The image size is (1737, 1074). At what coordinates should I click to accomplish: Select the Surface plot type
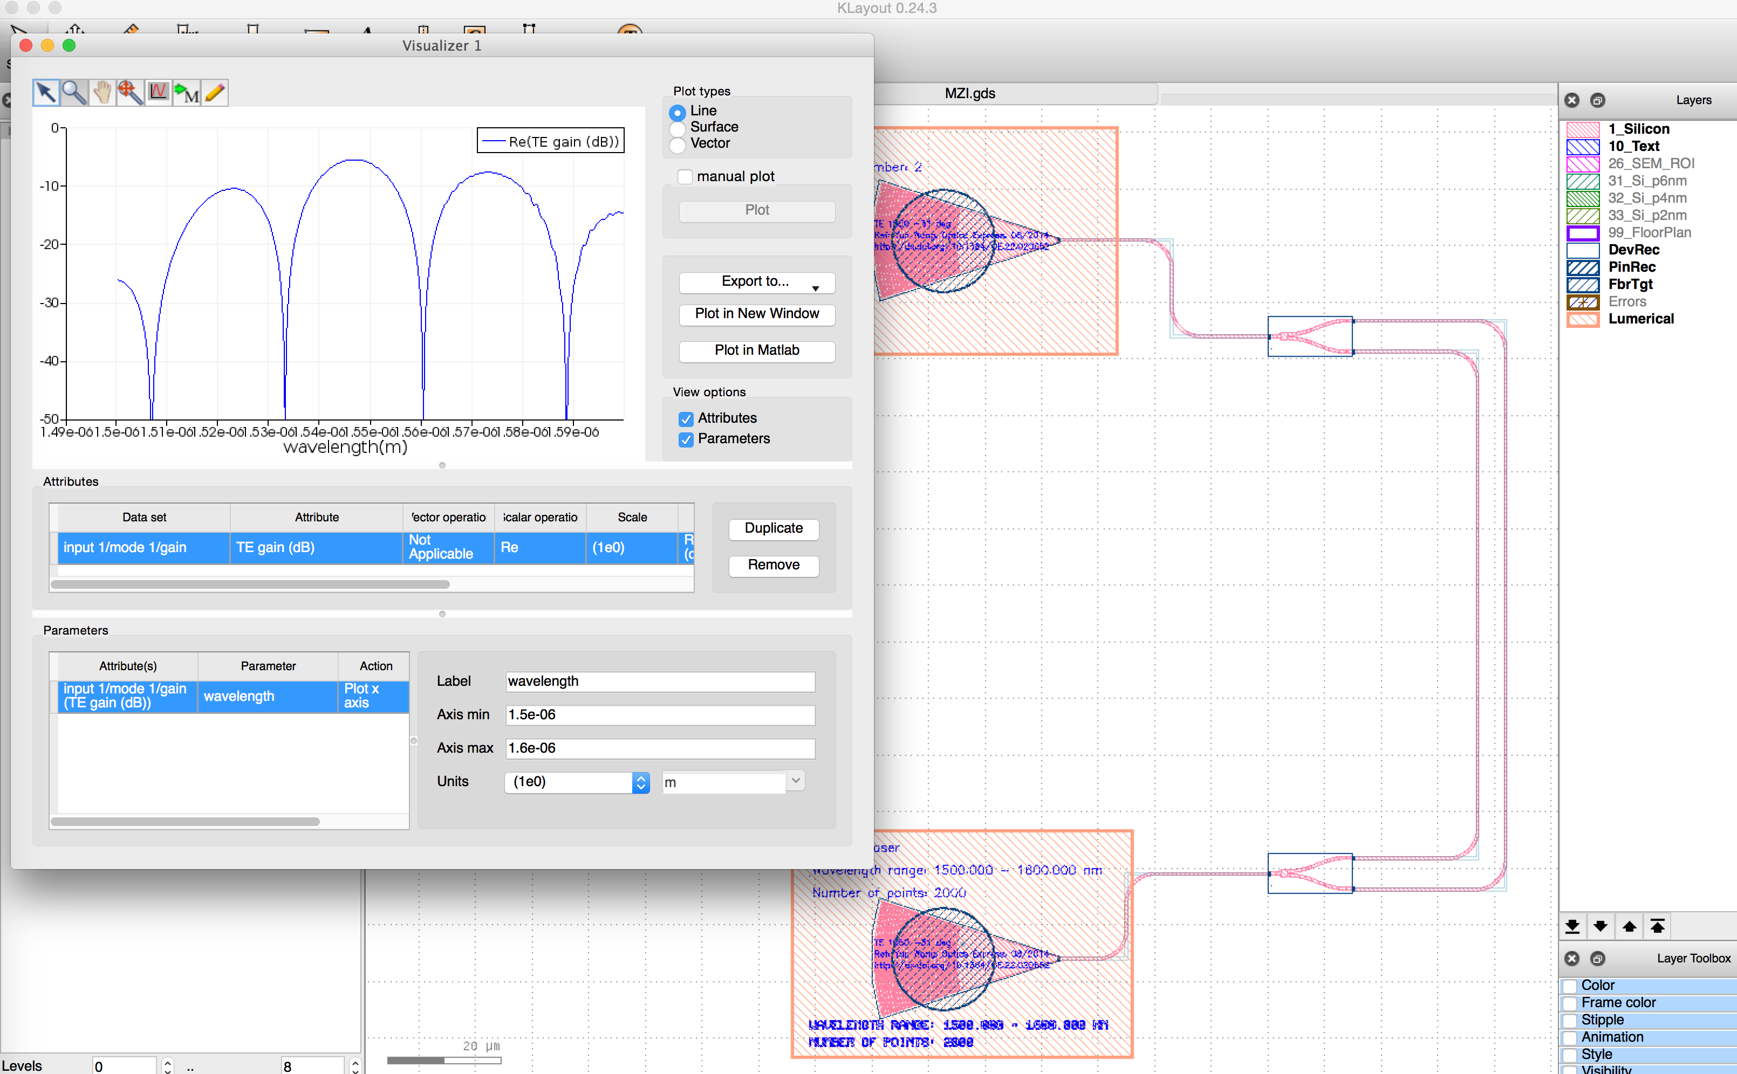click(x=678, y=128)
